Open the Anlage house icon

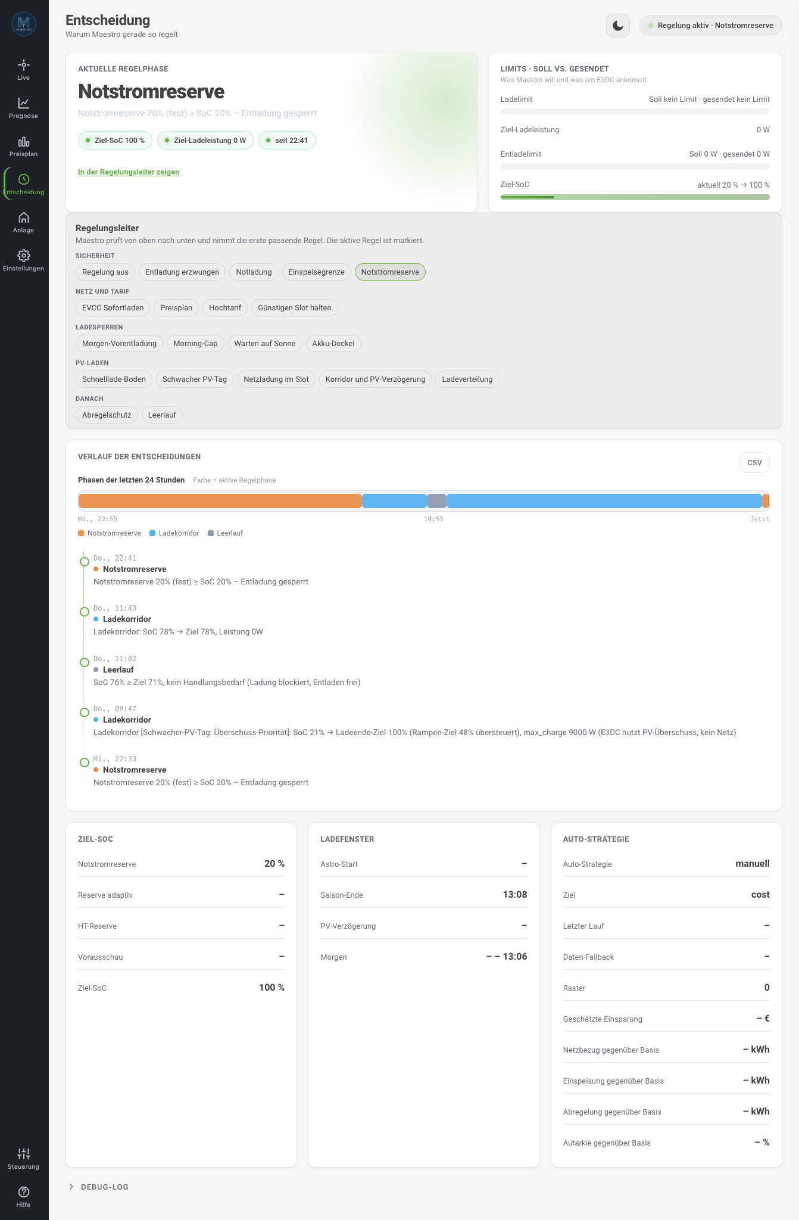[x=23, y=217]
